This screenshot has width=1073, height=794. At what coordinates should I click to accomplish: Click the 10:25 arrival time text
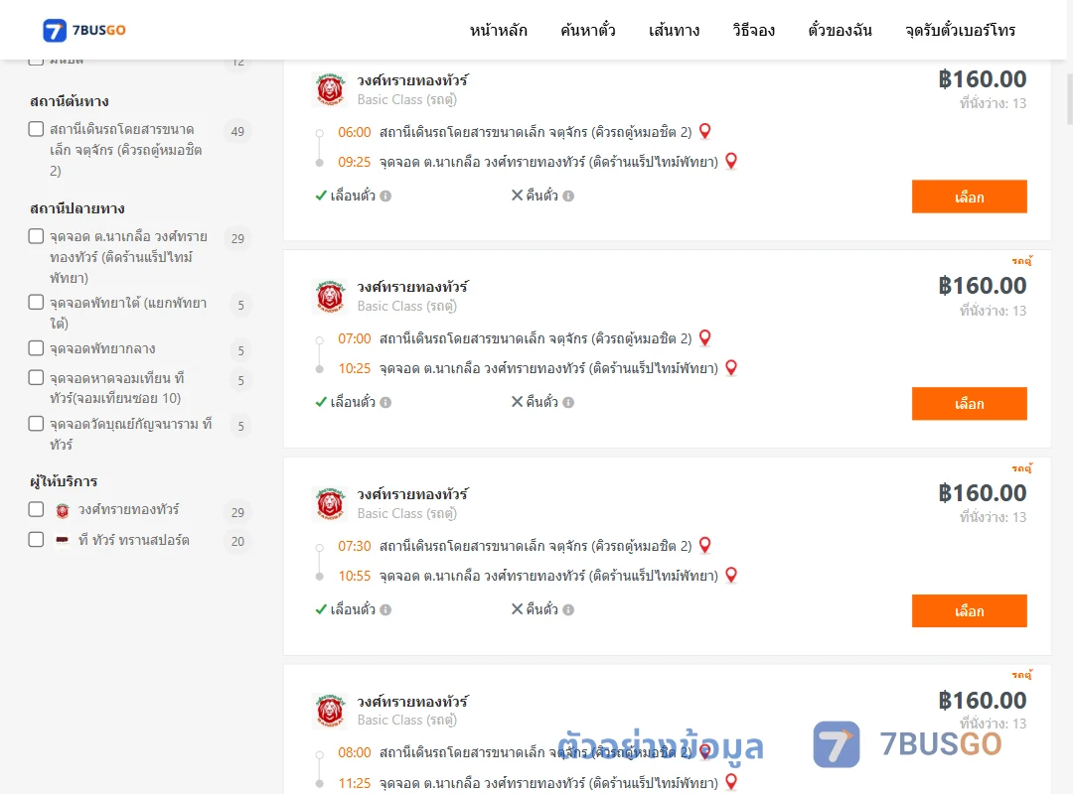coord(354,368)
